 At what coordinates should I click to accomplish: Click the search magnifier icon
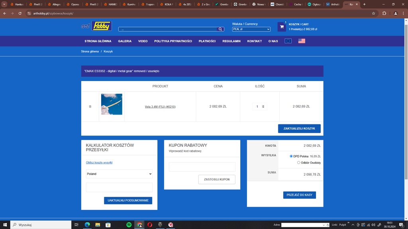click(x=220, y=29)
